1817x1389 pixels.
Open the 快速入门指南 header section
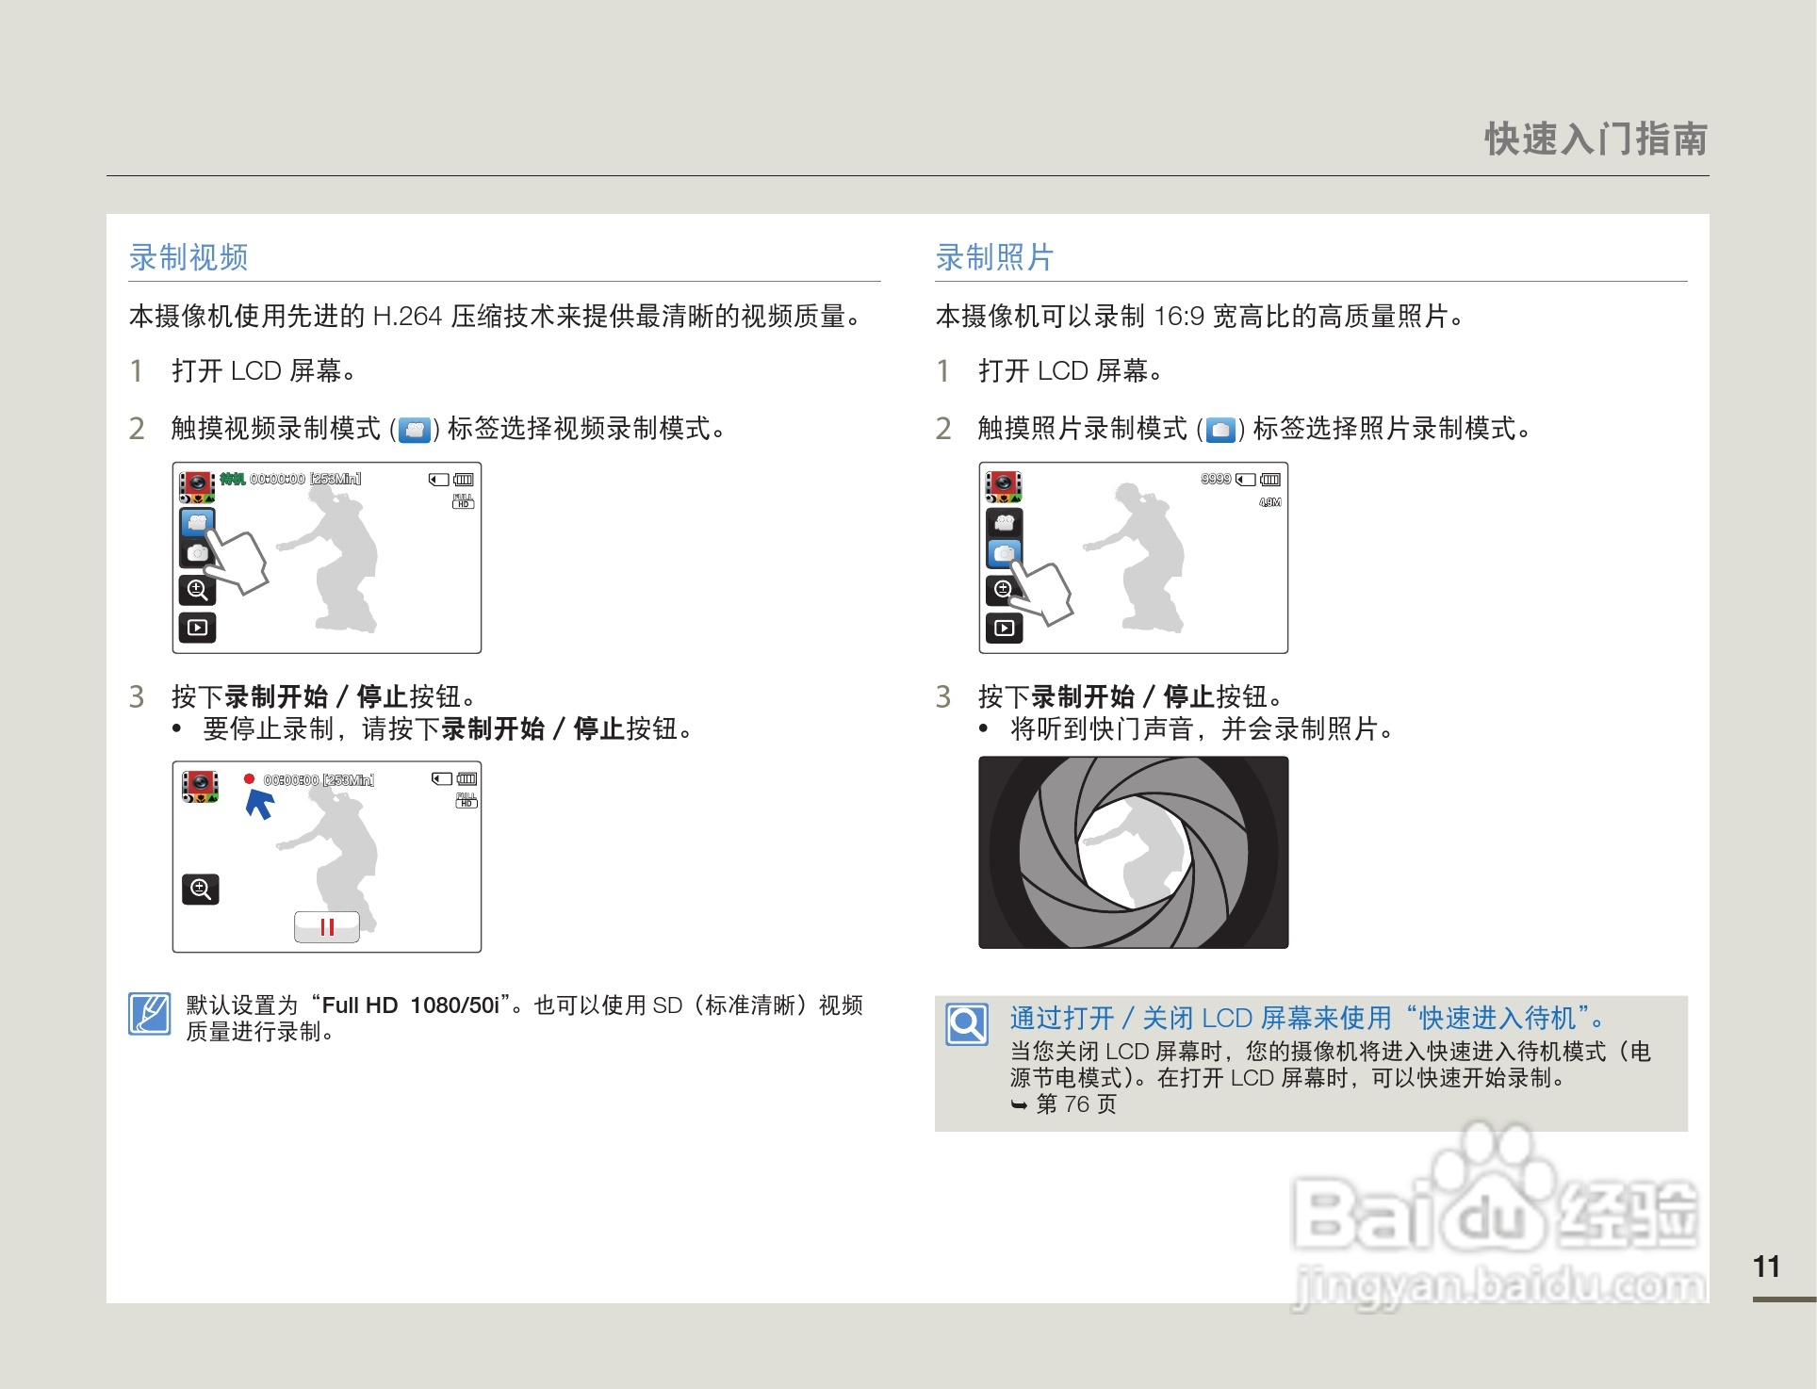coord(1597,139)
